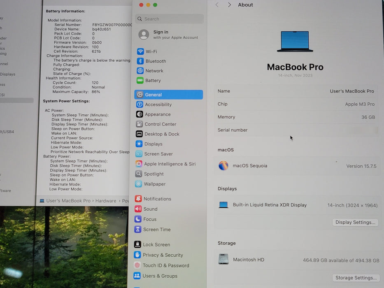Open Focus moon icon
This screenshot has height=288, width=384.
click(138, 219)
